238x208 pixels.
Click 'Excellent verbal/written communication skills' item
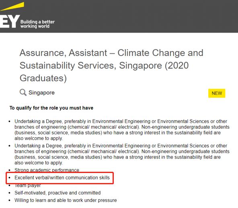(62, 177)
